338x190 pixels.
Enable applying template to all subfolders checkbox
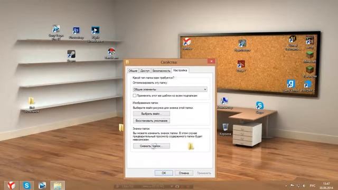[x=135, y=96]
